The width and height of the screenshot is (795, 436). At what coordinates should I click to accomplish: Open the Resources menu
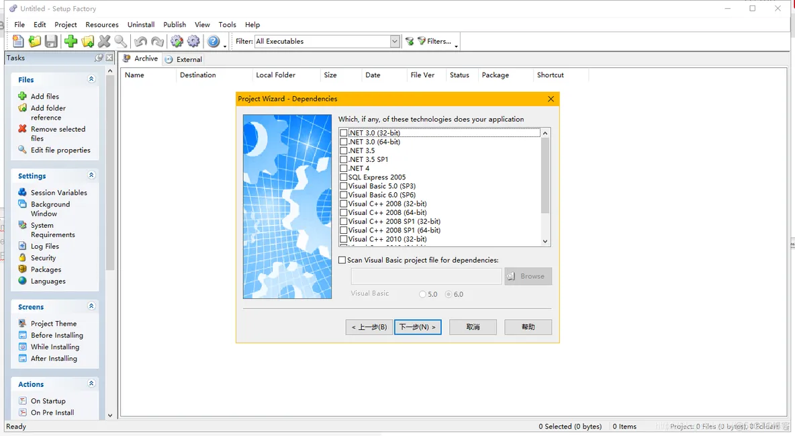[x=102, y=24]
